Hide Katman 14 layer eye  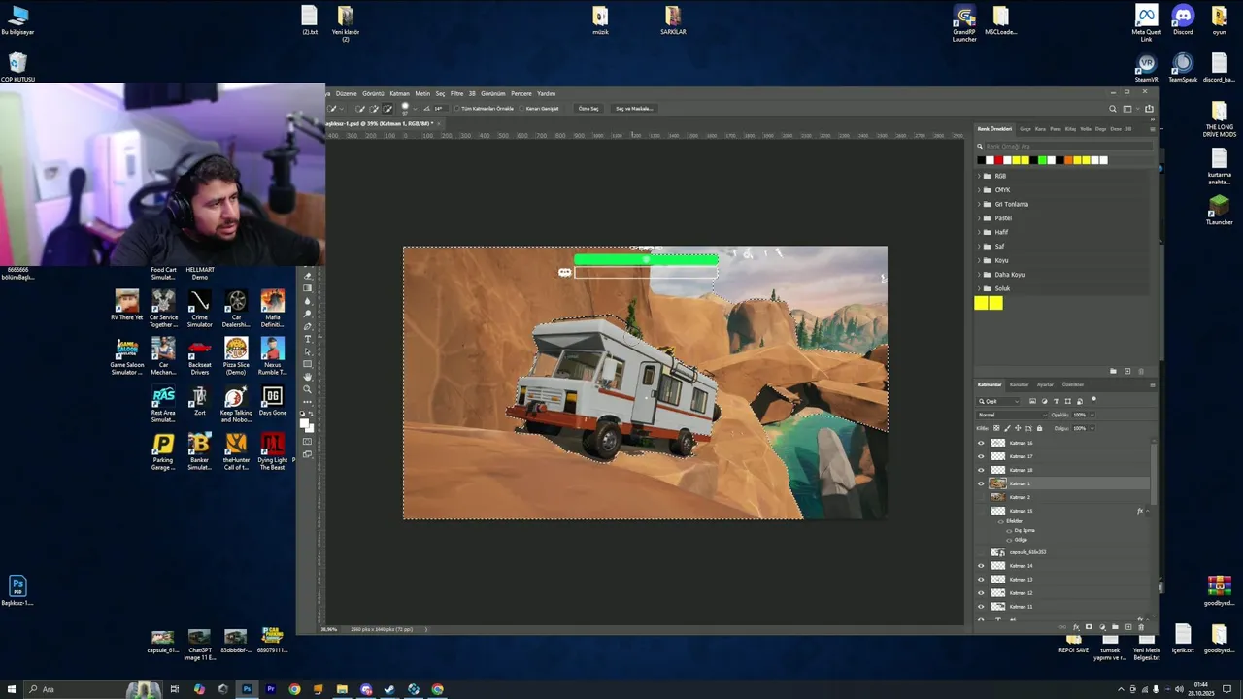[x=981, y=566]
